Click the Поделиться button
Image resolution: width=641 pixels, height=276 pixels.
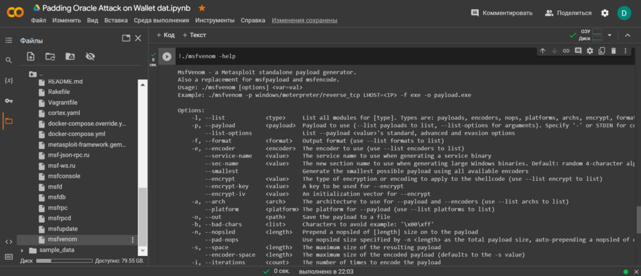pyautogui.click(x=568, y=13)
